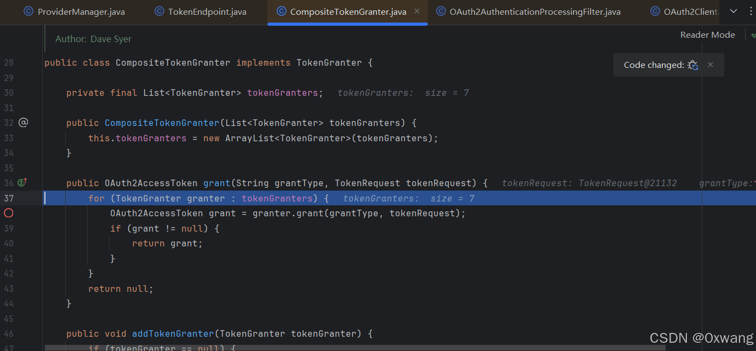Click the 'size = 7' inlay hint on line 30
This screenshot has height=351, width=756.
(447, 93)
